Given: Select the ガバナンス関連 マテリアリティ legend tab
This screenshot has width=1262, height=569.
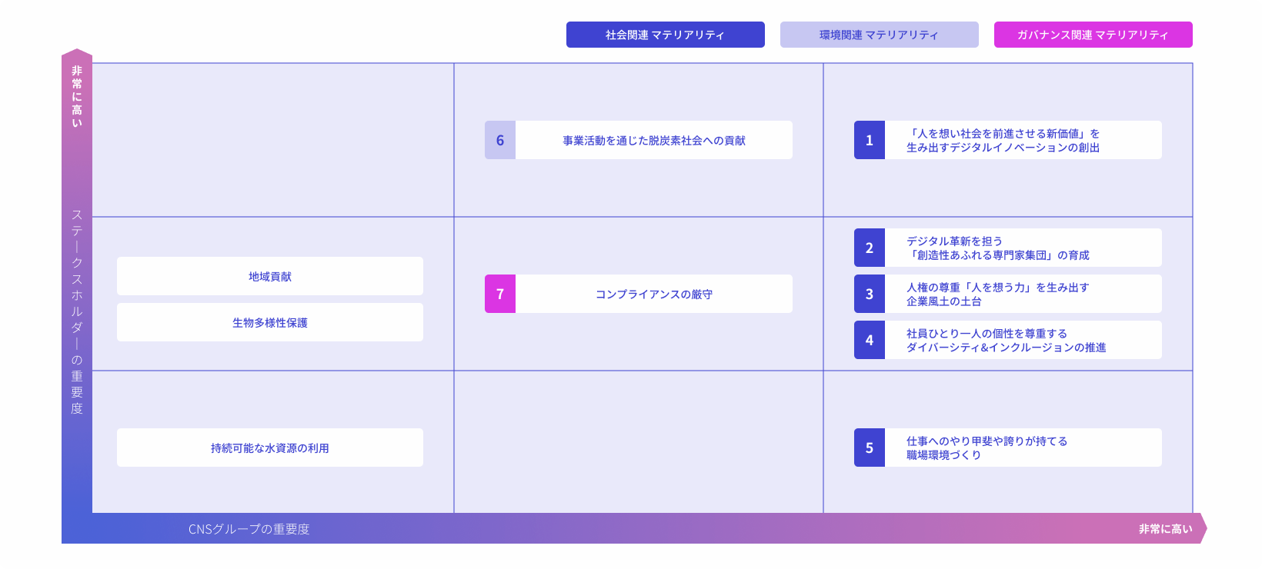Looking at the screenshot, I should pos(1093,35).
